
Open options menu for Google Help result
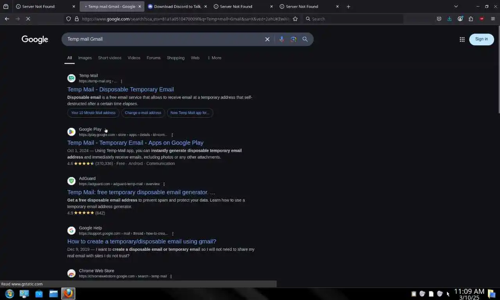click(x=173, y=234)
